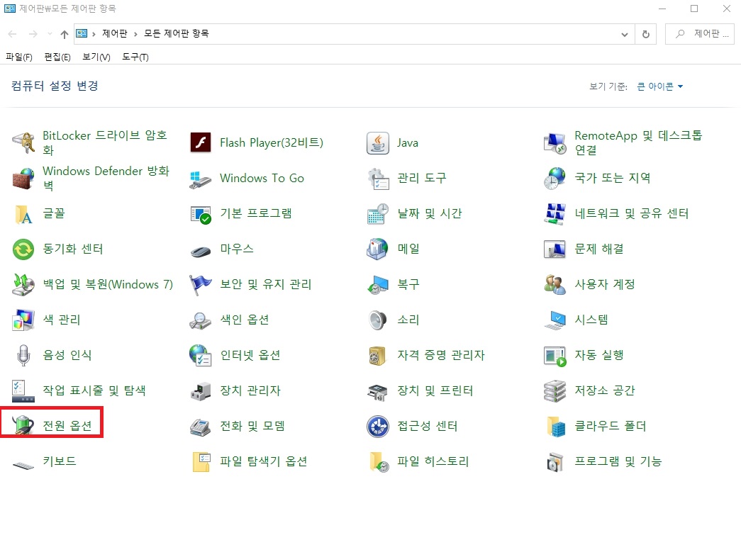Click 모든 제어판 항목 in address bar
741x557 pixels.
pos(177,33)
